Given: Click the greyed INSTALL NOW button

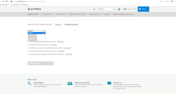Looking at the screenshot, I should pos(41,63).
